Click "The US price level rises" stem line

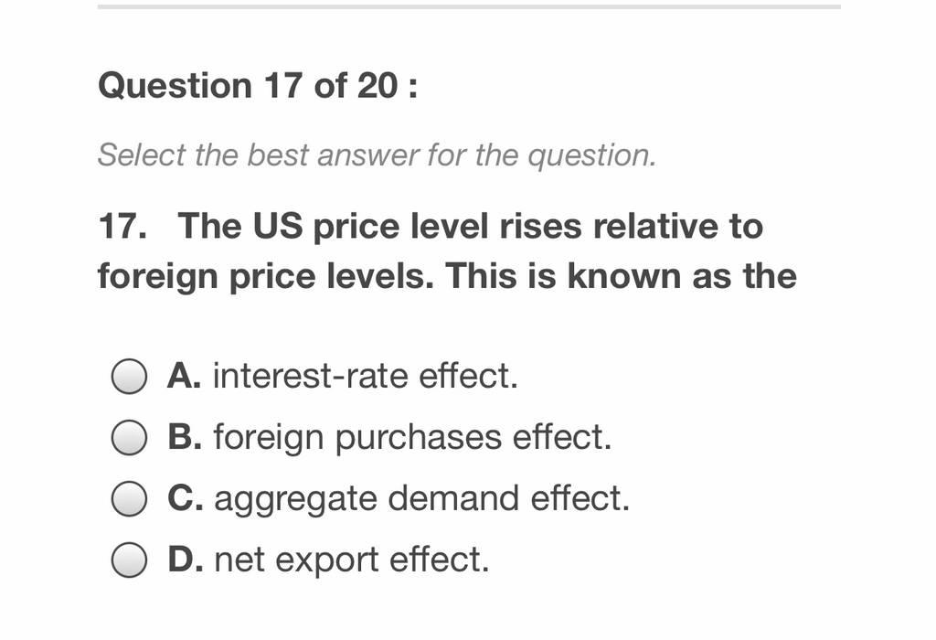[x=471, y=228]
